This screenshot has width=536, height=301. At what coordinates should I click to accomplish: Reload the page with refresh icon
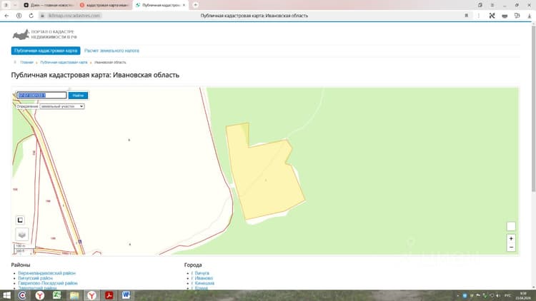point(31,16)
